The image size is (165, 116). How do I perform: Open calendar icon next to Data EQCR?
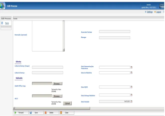pyautogui.click(x=132, y=87)
